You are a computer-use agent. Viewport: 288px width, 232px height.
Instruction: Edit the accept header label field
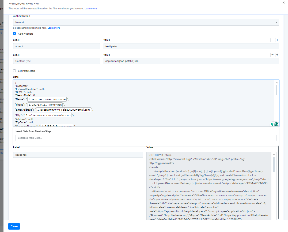coord(56,46)
